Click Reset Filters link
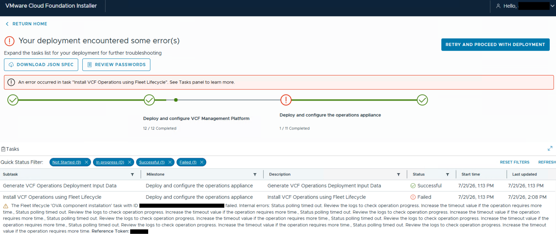 (x=514, y=162)
